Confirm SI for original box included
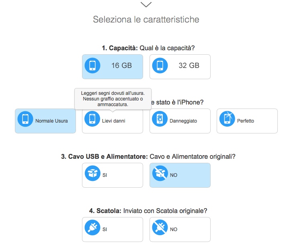Viewport: 287px width, 248px height. point(112,230)
